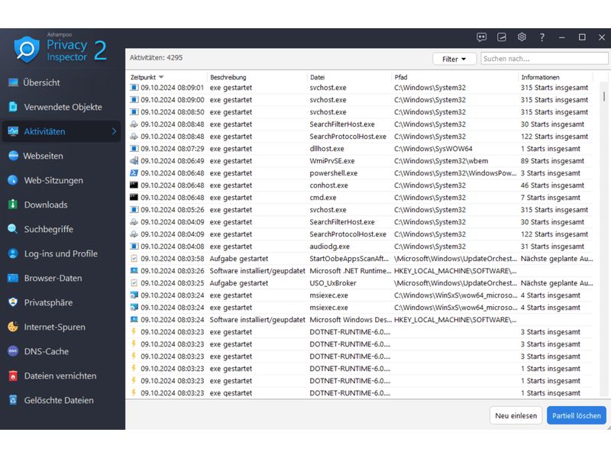The height and width of the screenshot is (458, 611).
Task: Click the feedback chat icon in title bar
Action: 482,37
